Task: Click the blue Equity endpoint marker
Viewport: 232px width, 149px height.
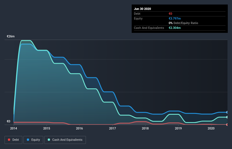Action: pos(227,112)
